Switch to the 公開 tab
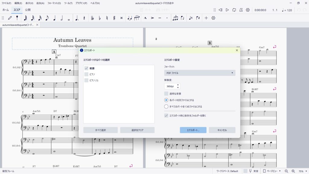The height and width of the screenshot is (174, 309). pyautogui.click(x=28, y=10)
